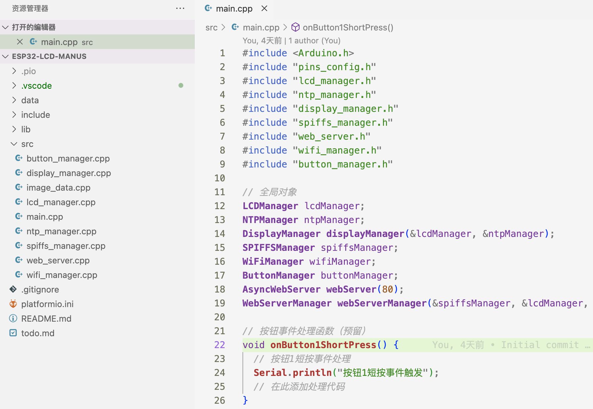This screenshot has height=409, width=593.
Task: Click the 'You, 4天前 | 1 author' CodeLens
Action: pyautogui.click(x=292, y=40)
